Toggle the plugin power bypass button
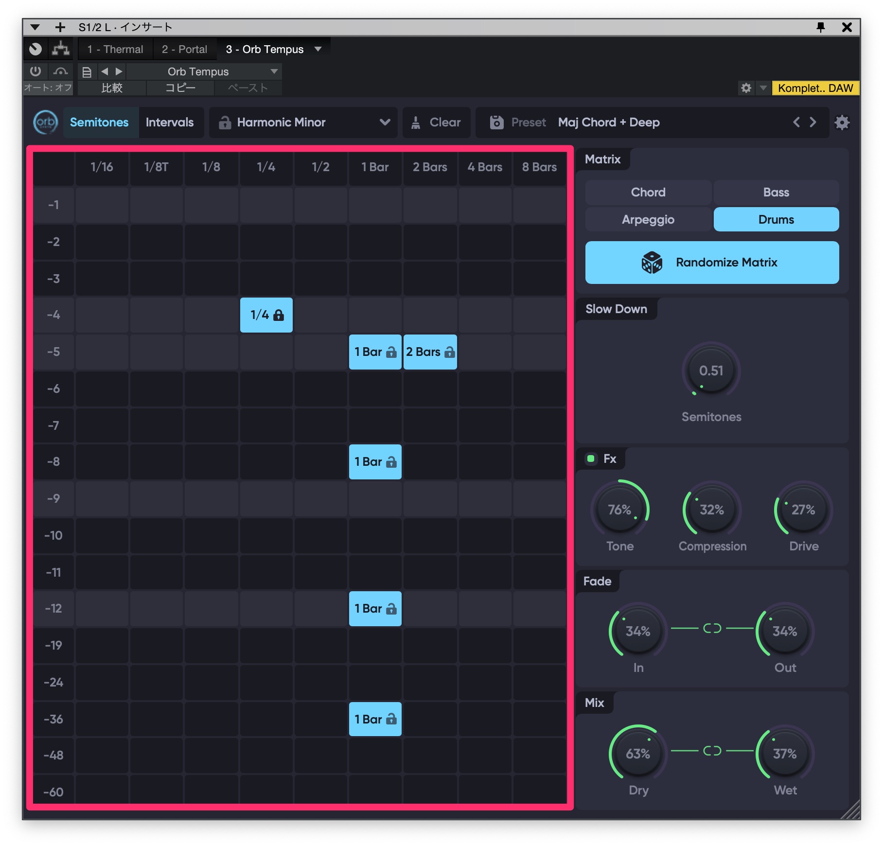 pyautogui.click(x=35, y=71)
